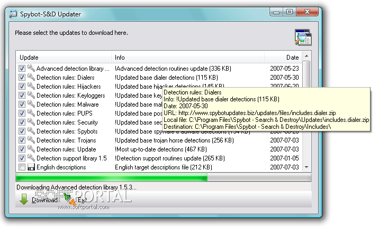
Task: Click the Detection rules: Keyloggers row name
Action: click(x=70, y=96)
